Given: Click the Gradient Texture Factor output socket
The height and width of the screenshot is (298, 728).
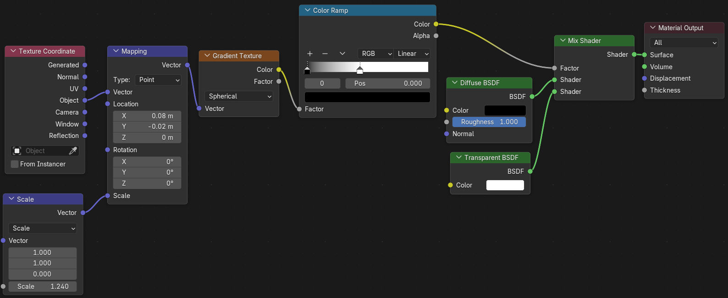Looking at the screenshot, I should [279, 82].
